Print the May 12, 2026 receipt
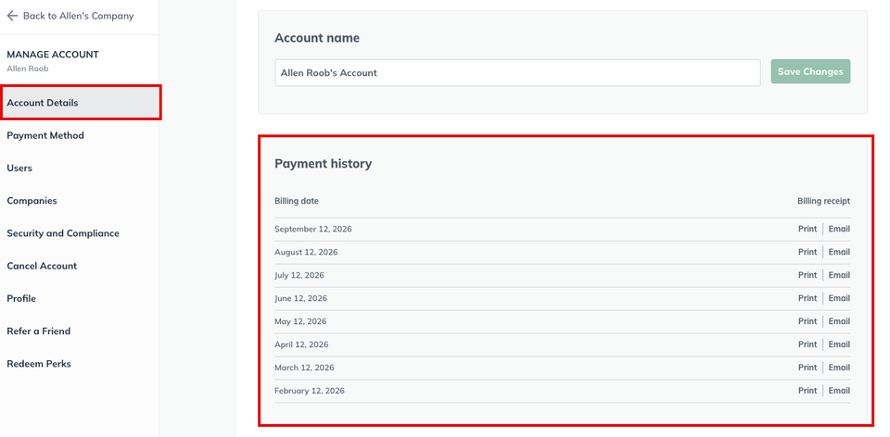The image size is (890, 437). [x=807, y=321]
